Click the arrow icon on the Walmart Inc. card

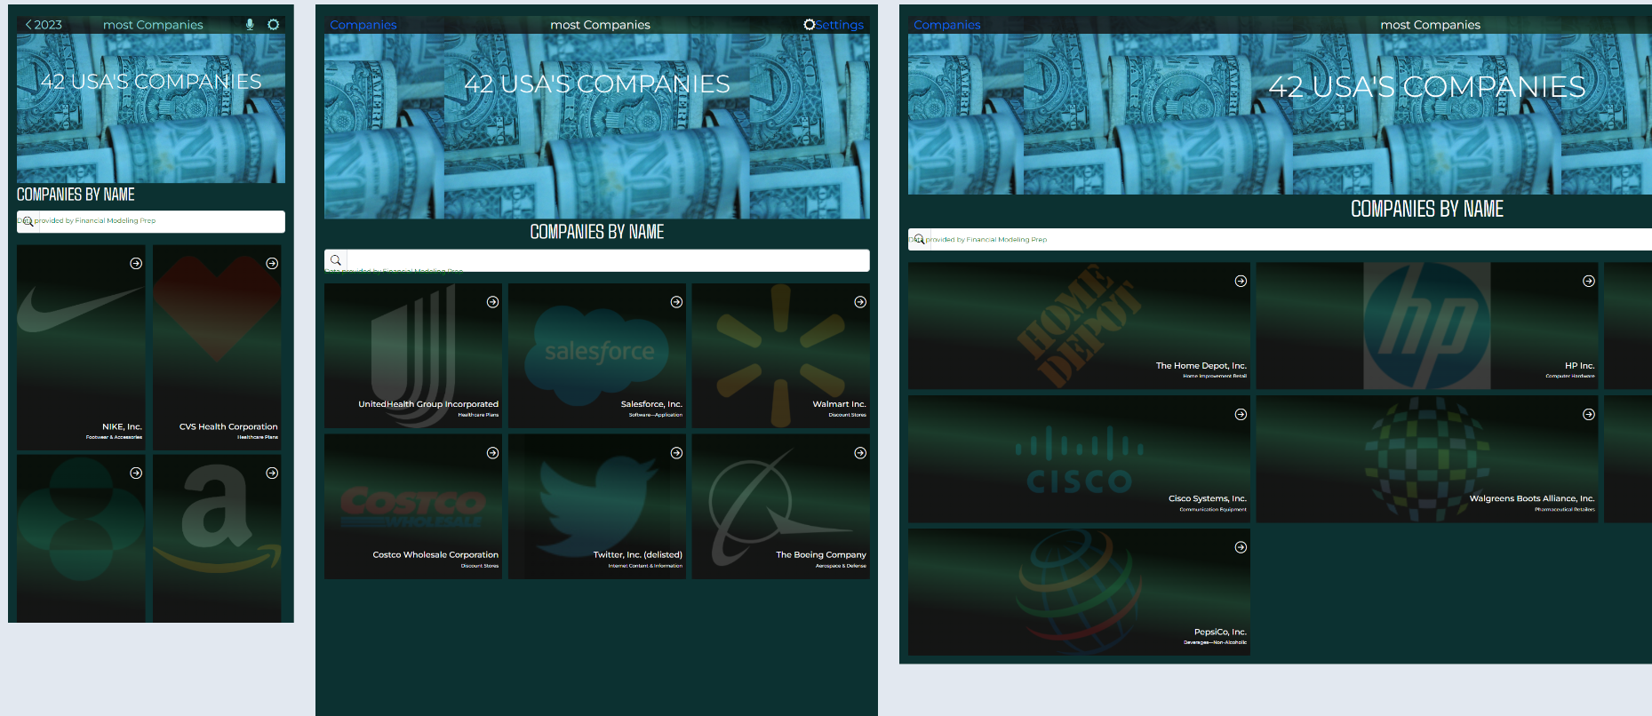click(860, 302)
